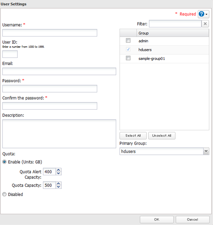This screenshot has height=225, width=213.
Task: Click the Unselect All button
Action: 162,136
